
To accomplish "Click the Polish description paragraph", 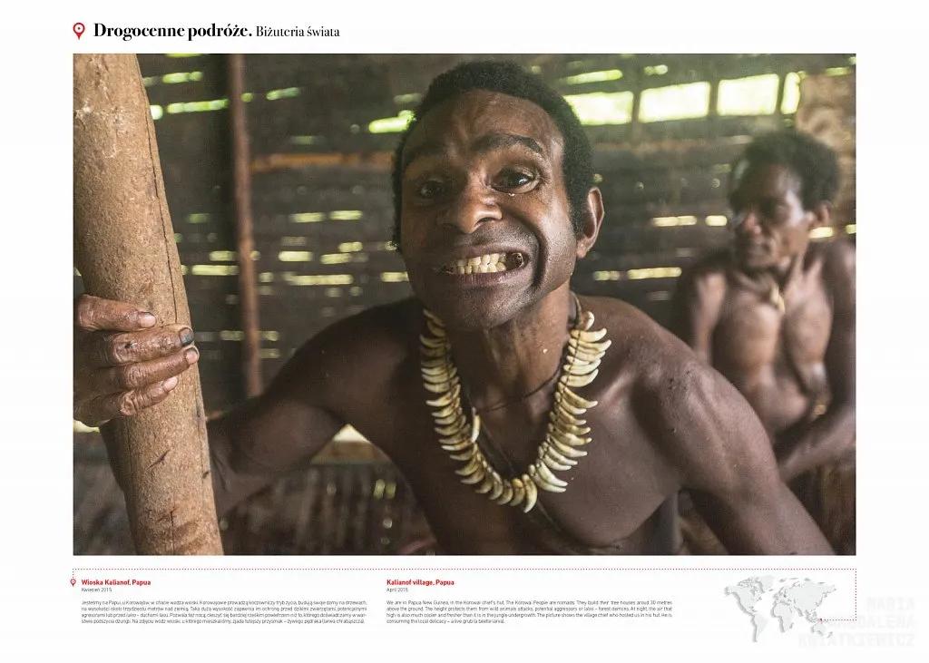I will click(x=224, y=611).
